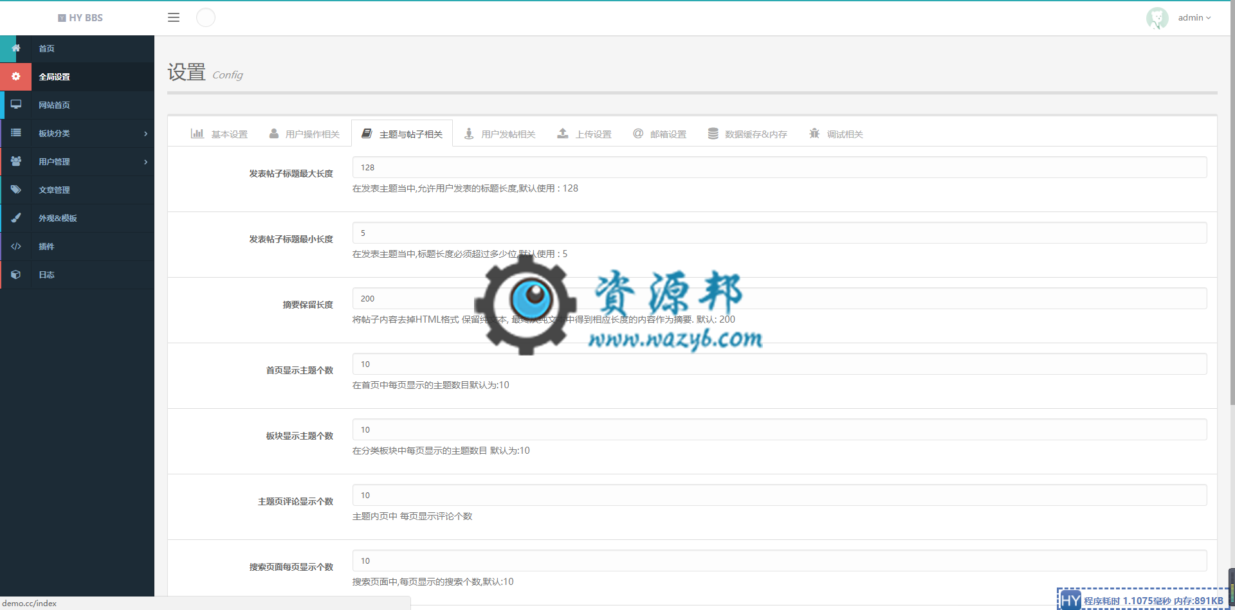This screenshot has width=1235, height=610.
Task: Click the HY BBS logo
Action: pos(80,18)
